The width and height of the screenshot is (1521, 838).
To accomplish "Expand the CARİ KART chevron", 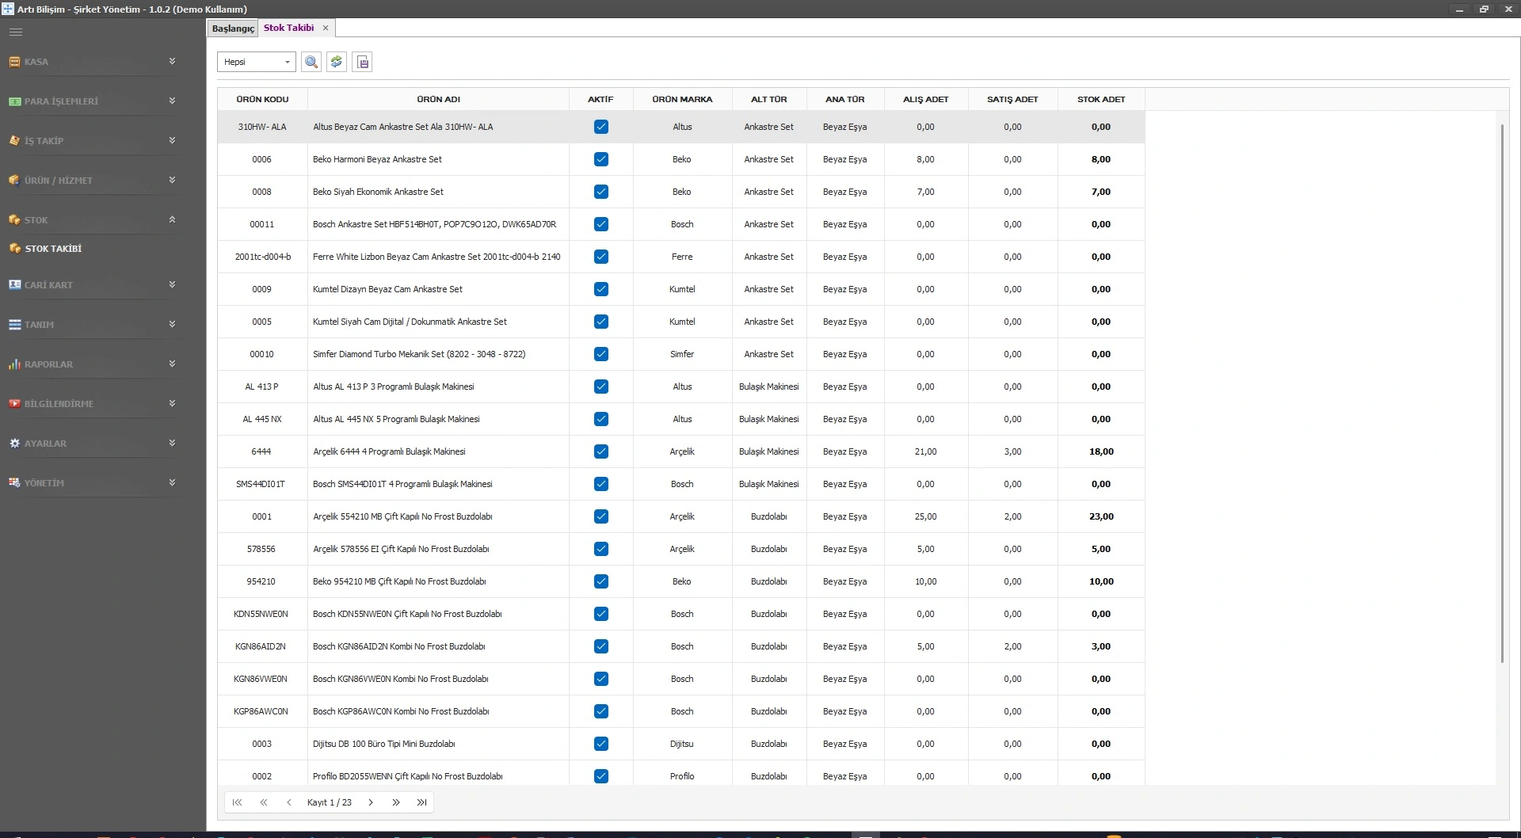I will click(172, 284).
